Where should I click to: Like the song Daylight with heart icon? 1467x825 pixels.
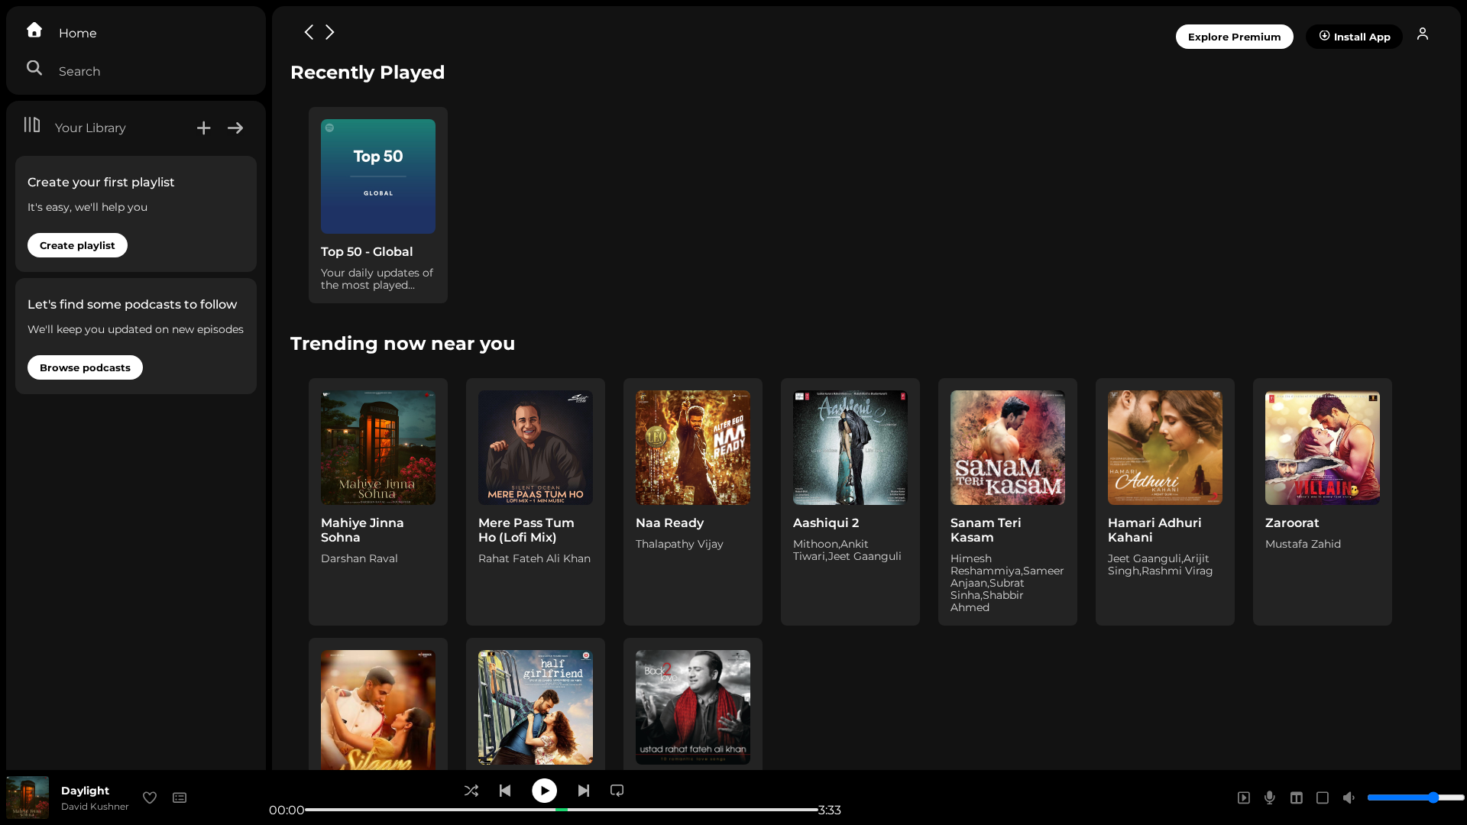click(x=150, y=797)
